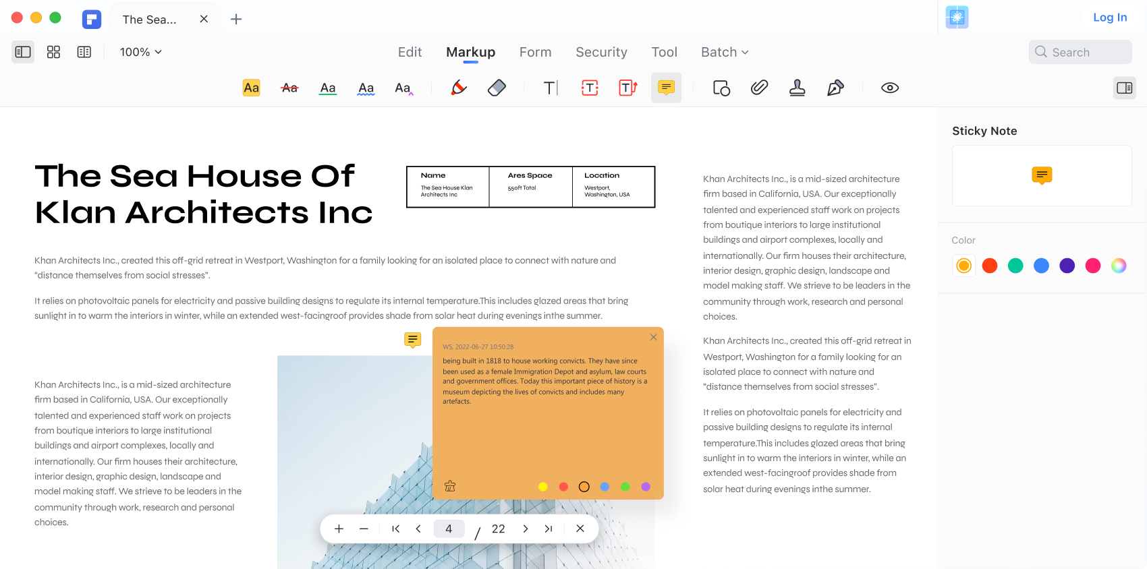Select the eraser tool
Viewport: 1147px width, 569px height.
coord(497,88)
